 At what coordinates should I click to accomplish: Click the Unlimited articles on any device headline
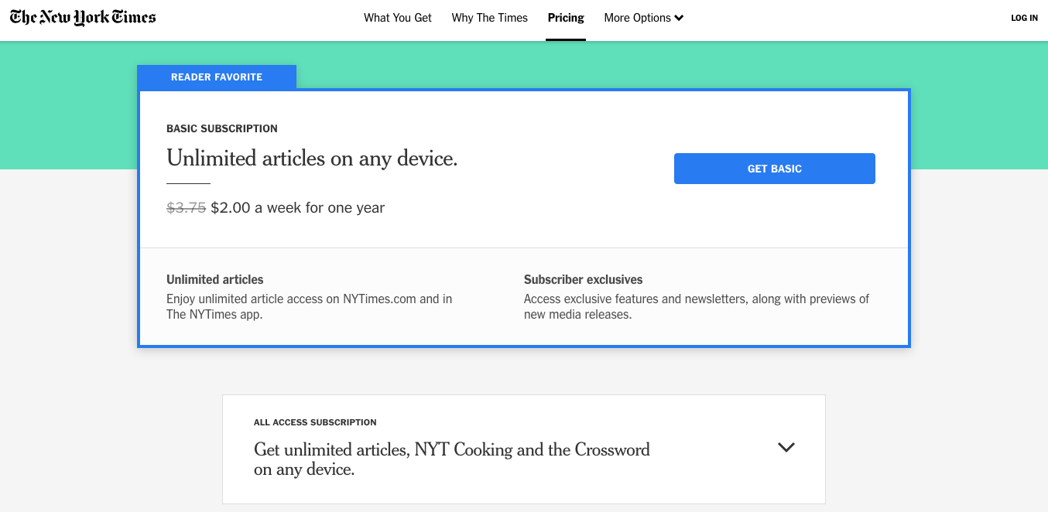coord(312,159)
